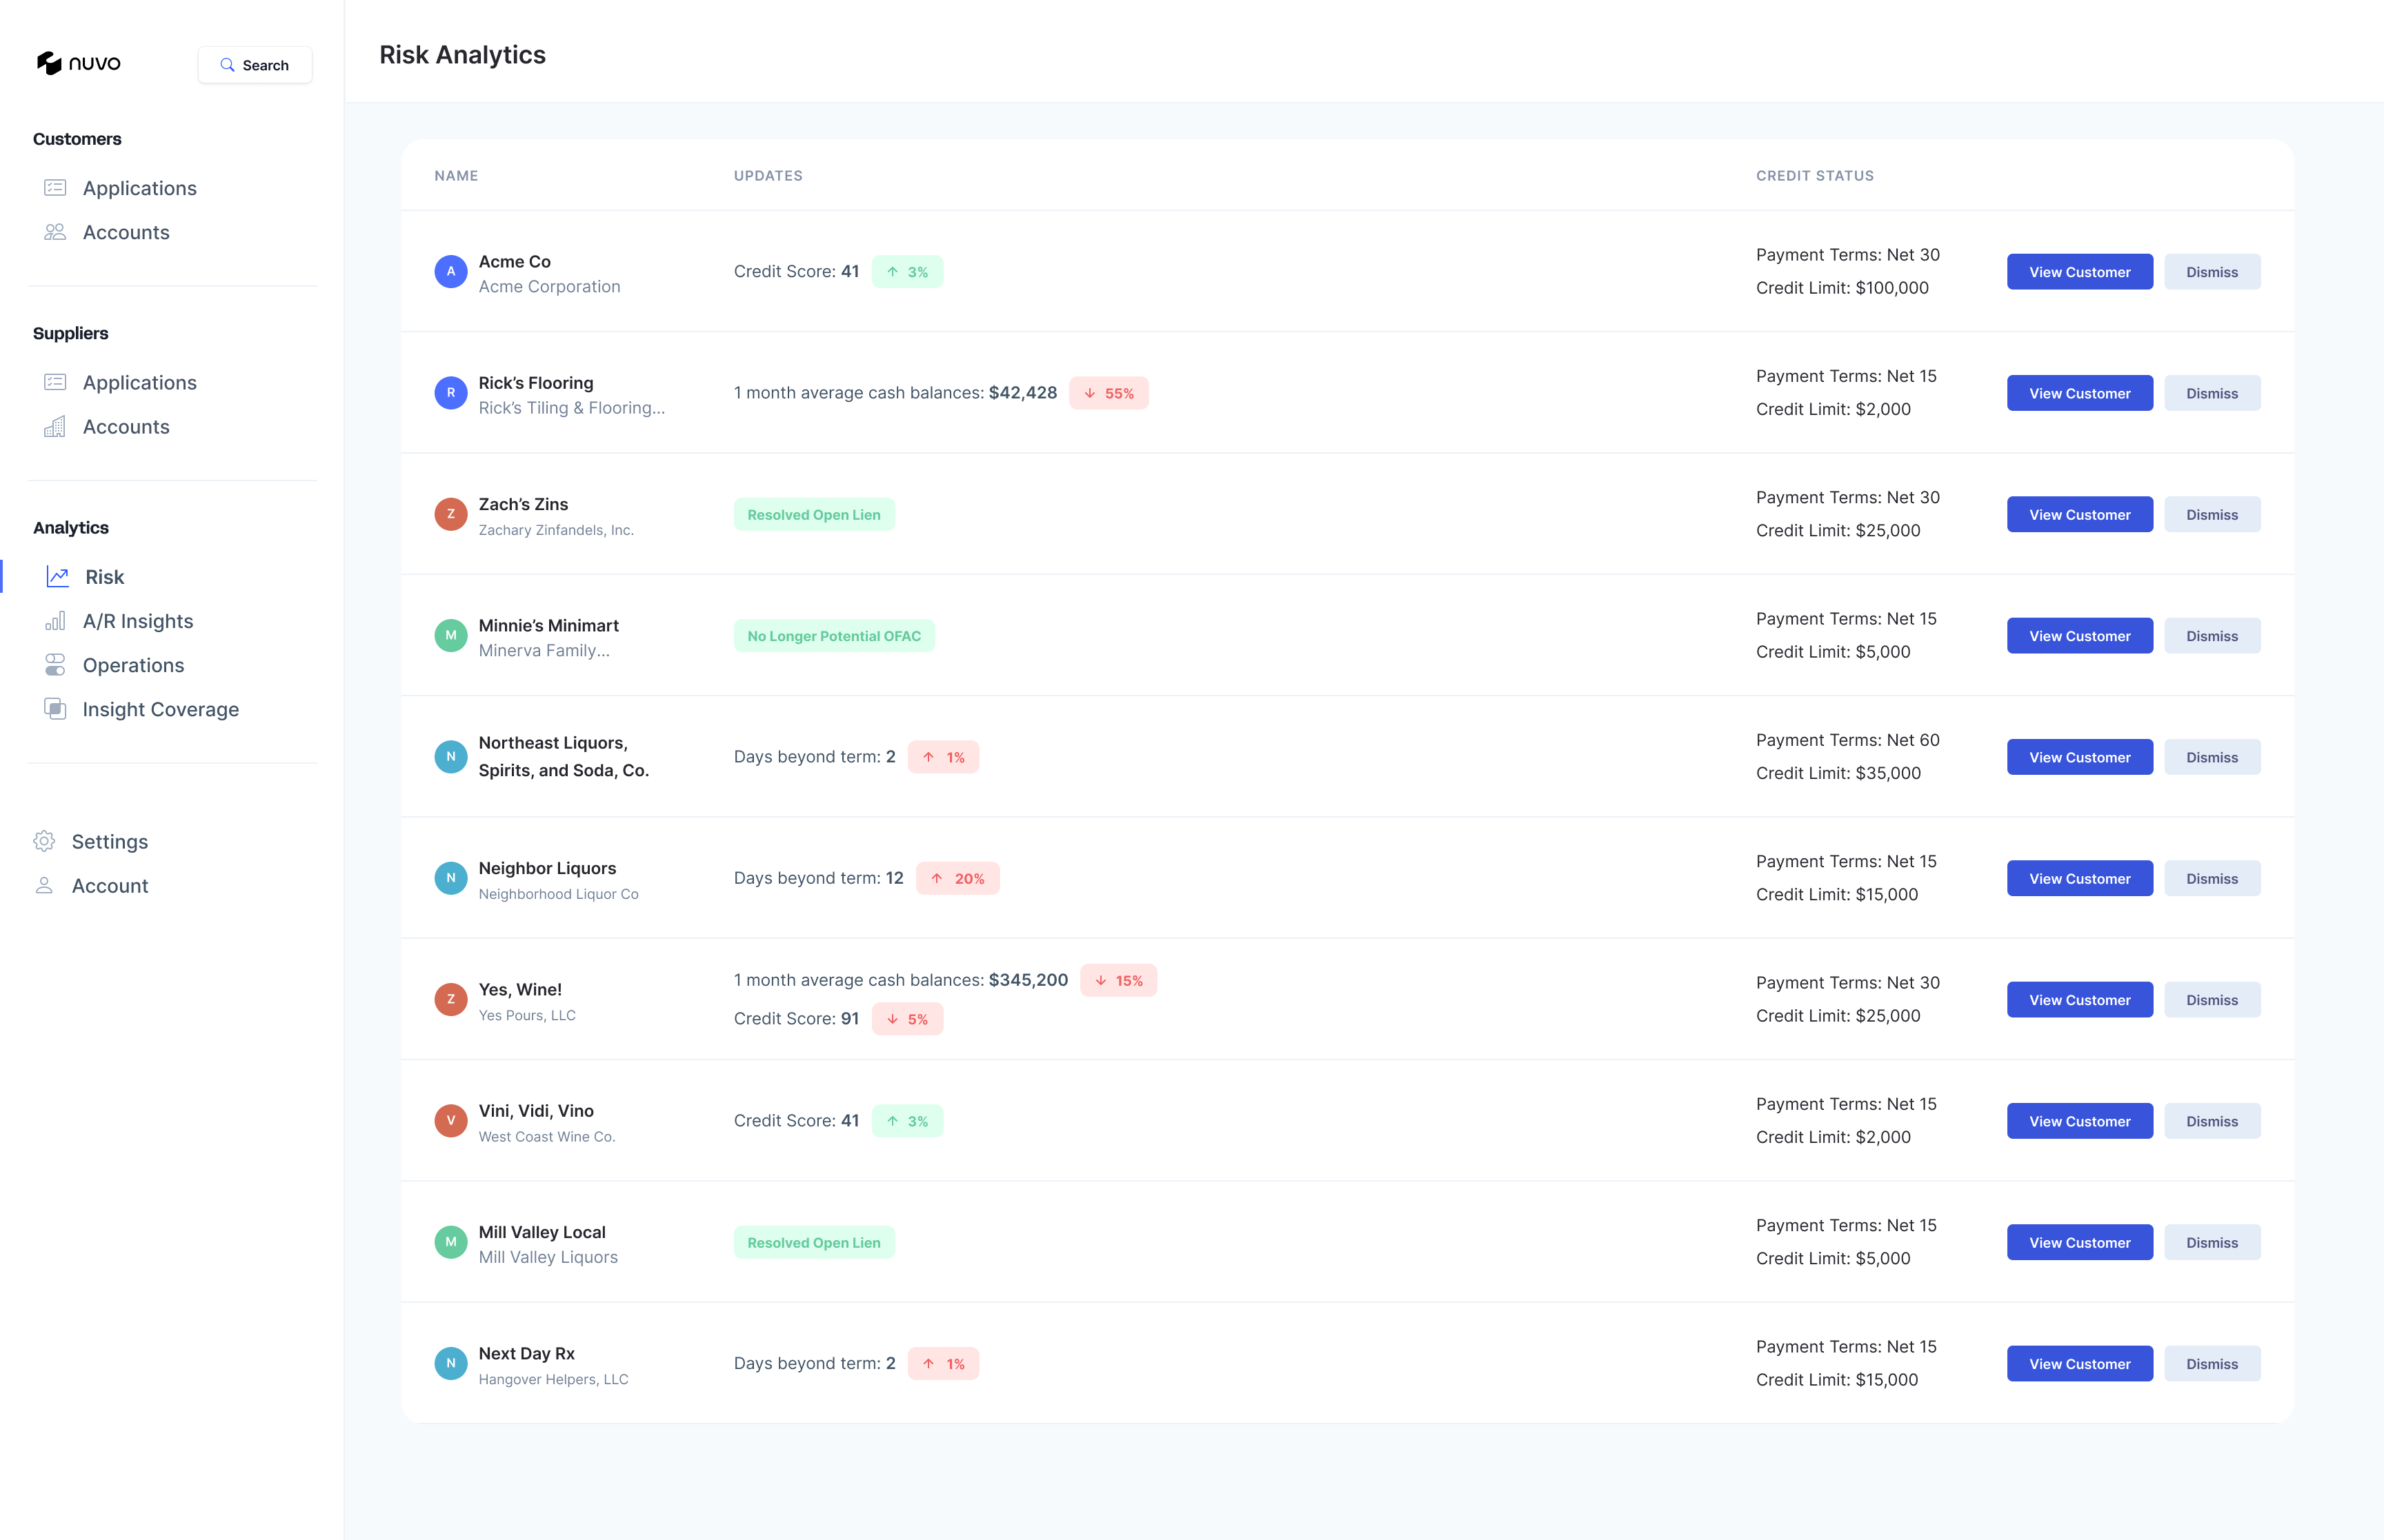Click the UPDATES column header
The height and width of the screenshot is (1540, 2384).
[767, 176]
